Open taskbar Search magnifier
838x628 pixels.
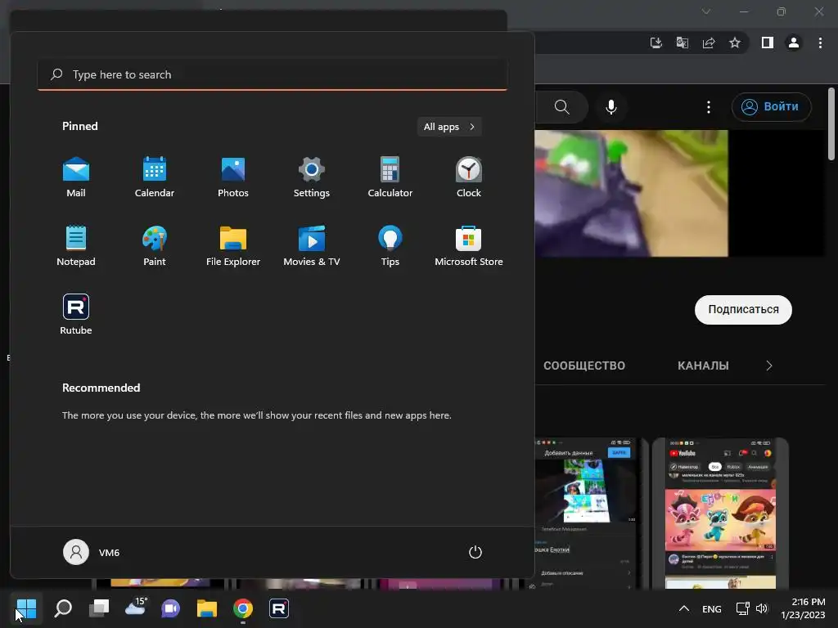click(x=63, y=608)
